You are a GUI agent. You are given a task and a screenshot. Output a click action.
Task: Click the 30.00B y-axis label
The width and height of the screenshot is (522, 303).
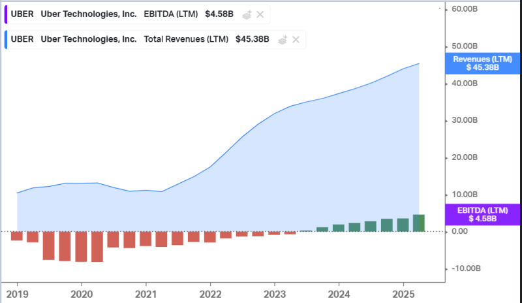465,120
